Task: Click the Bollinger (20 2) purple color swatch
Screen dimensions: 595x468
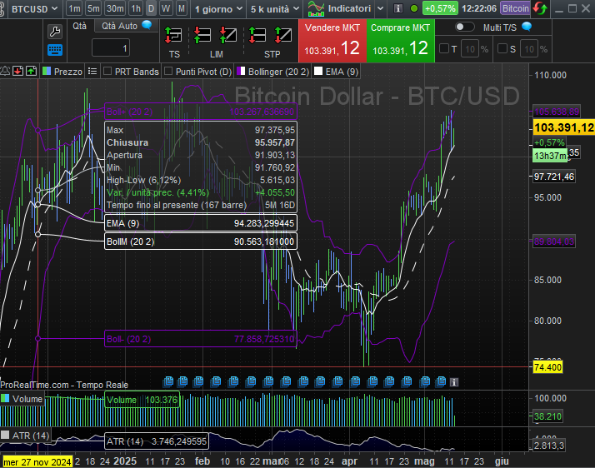Action: [241, 72]
